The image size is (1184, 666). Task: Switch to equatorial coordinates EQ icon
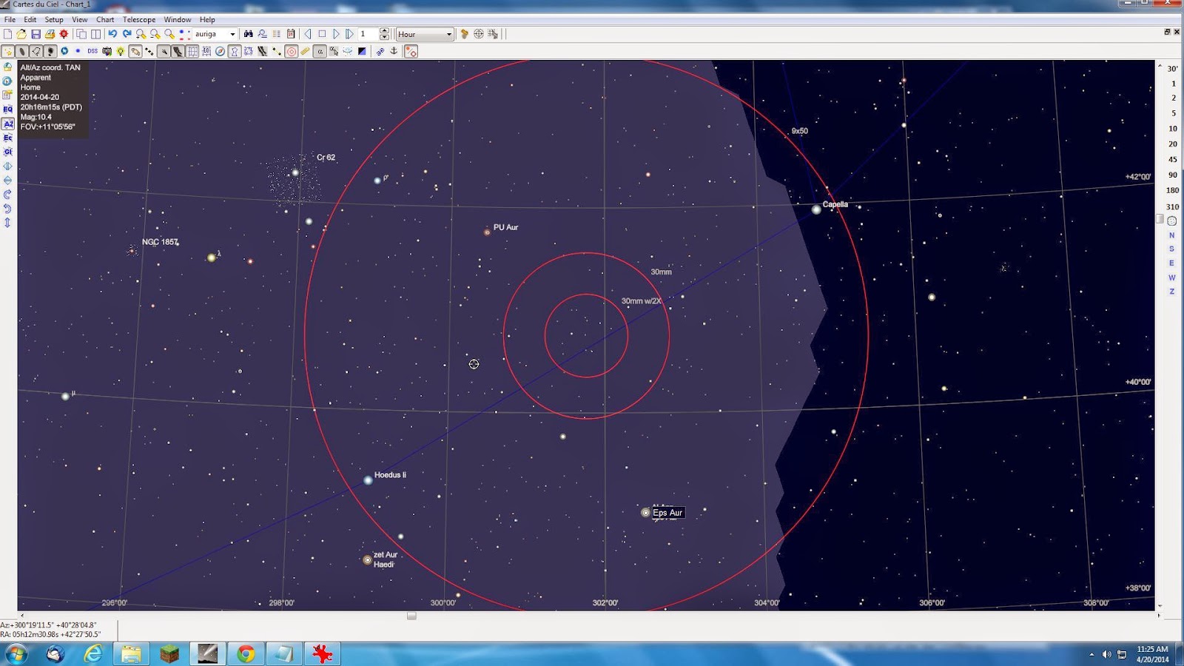(x=7, y=110)
